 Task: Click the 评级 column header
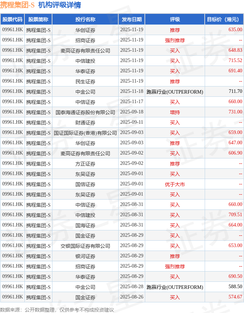pos(175,19)
